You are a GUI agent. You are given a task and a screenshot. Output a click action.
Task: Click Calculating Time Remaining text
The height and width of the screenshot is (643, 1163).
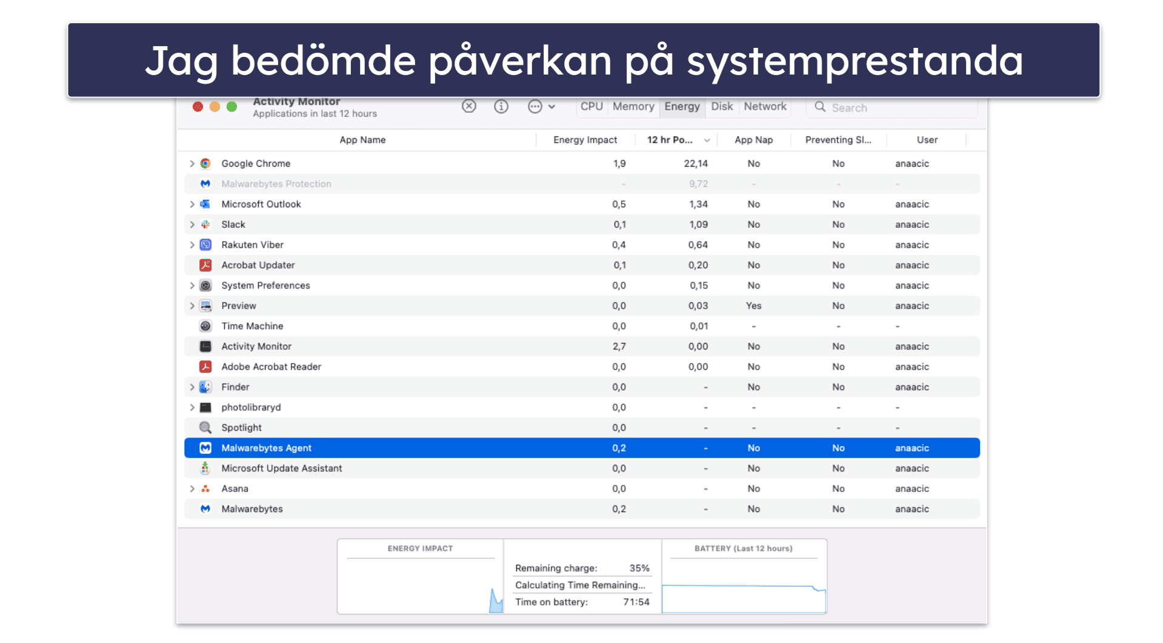[580, 585]
